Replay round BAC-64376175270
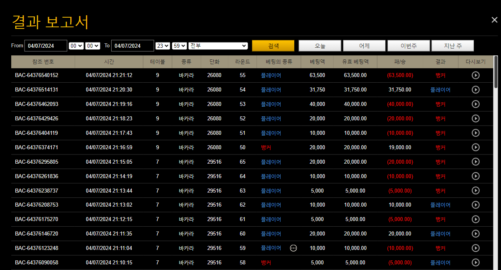This screenshot has width=501, height=270. (x=476, y=219)
